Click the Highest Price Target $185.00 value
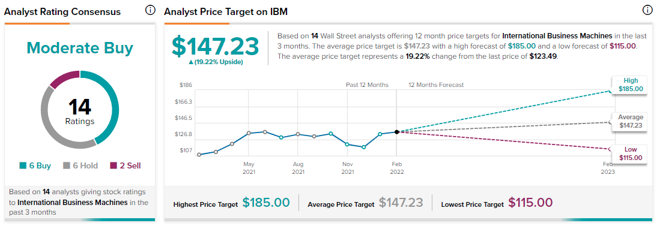This screenshot has width=660, height=226. tap(266, 203)
